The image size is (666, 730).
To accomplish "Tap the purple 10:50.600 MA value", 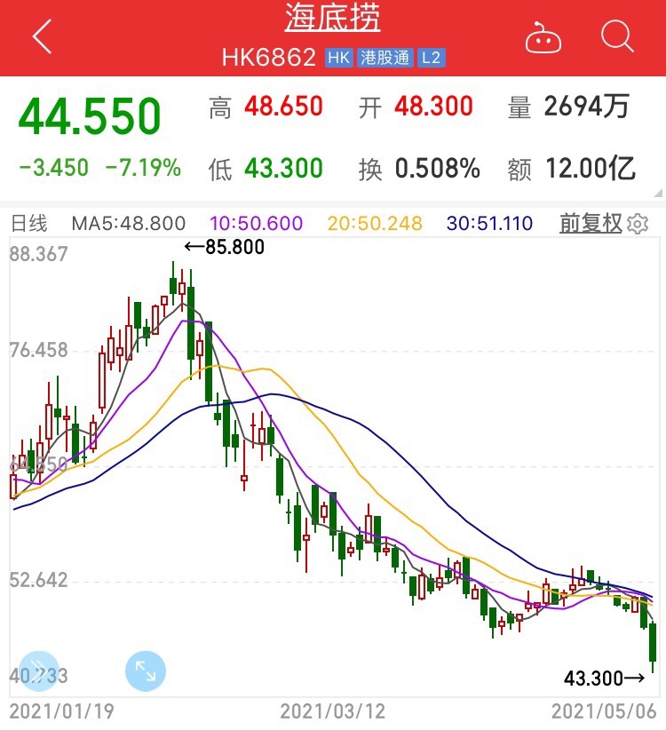I will point(256,224).
